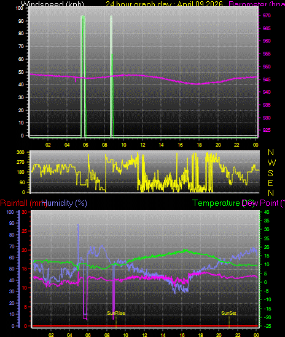Click hour "16" under the bottom chart
The image size is (285, 337).
point(182,335)
